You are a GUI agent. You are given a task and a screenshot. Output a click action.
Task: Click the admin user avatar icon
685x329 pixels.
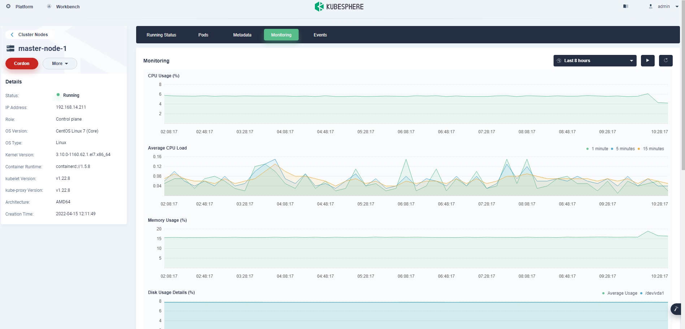tap(651, 7)
